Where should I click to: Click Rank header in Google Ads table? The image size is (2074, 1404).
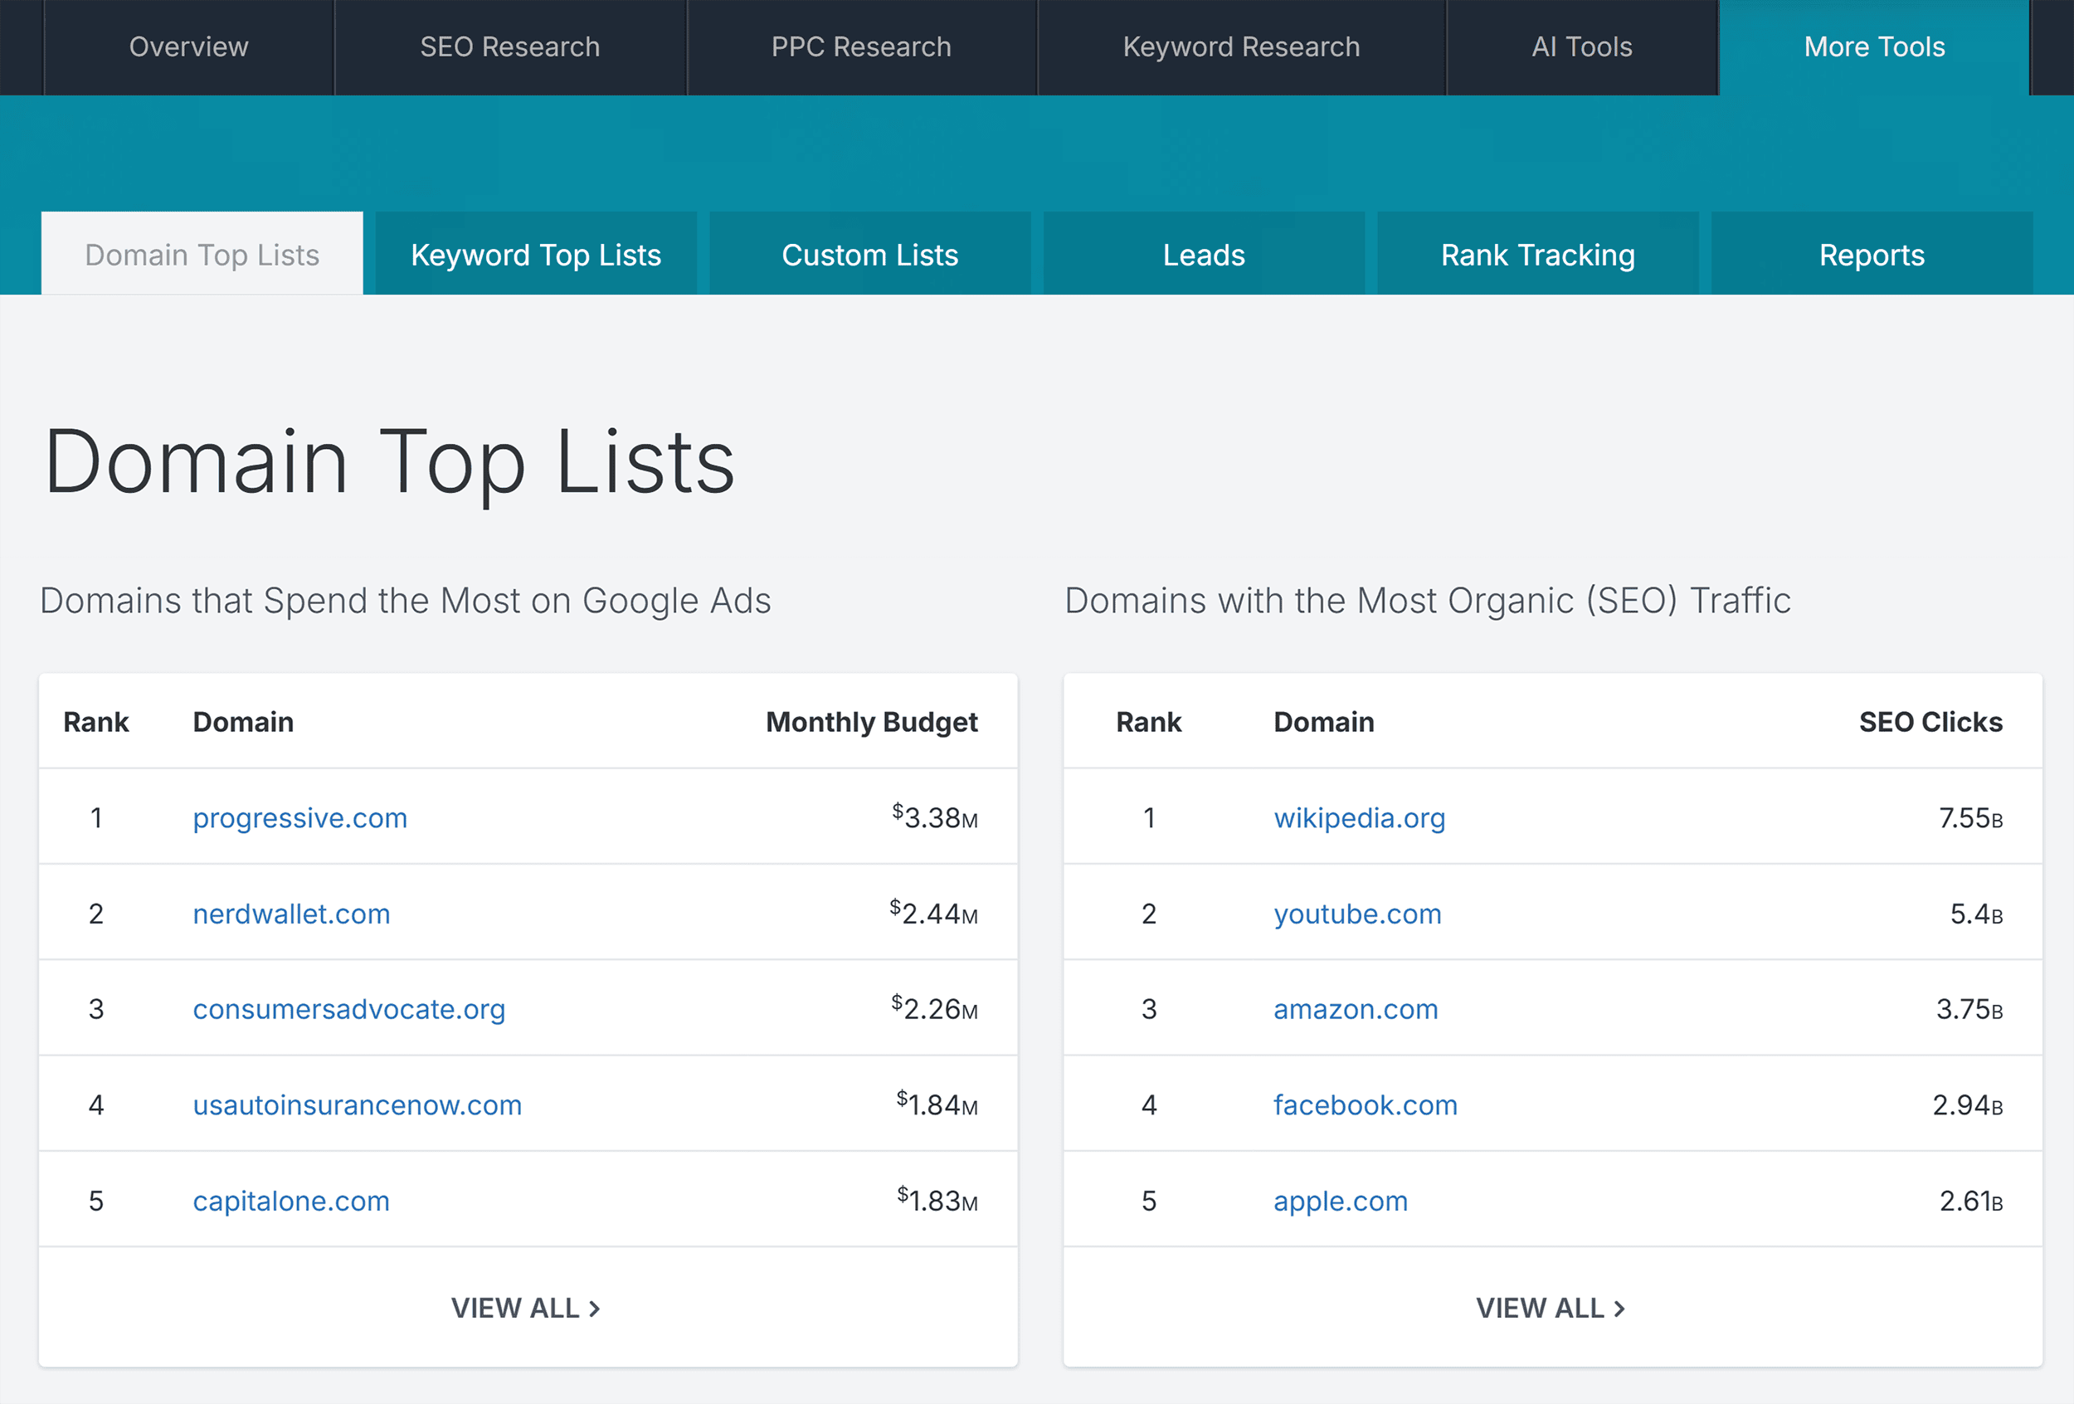[95, 721]
